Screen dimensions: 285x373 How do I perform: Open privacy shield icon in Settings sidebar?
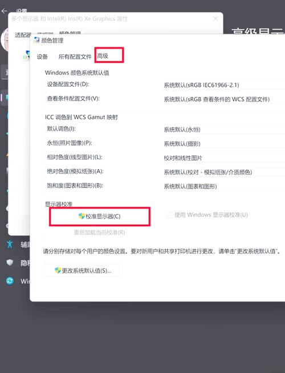(10, 262)
